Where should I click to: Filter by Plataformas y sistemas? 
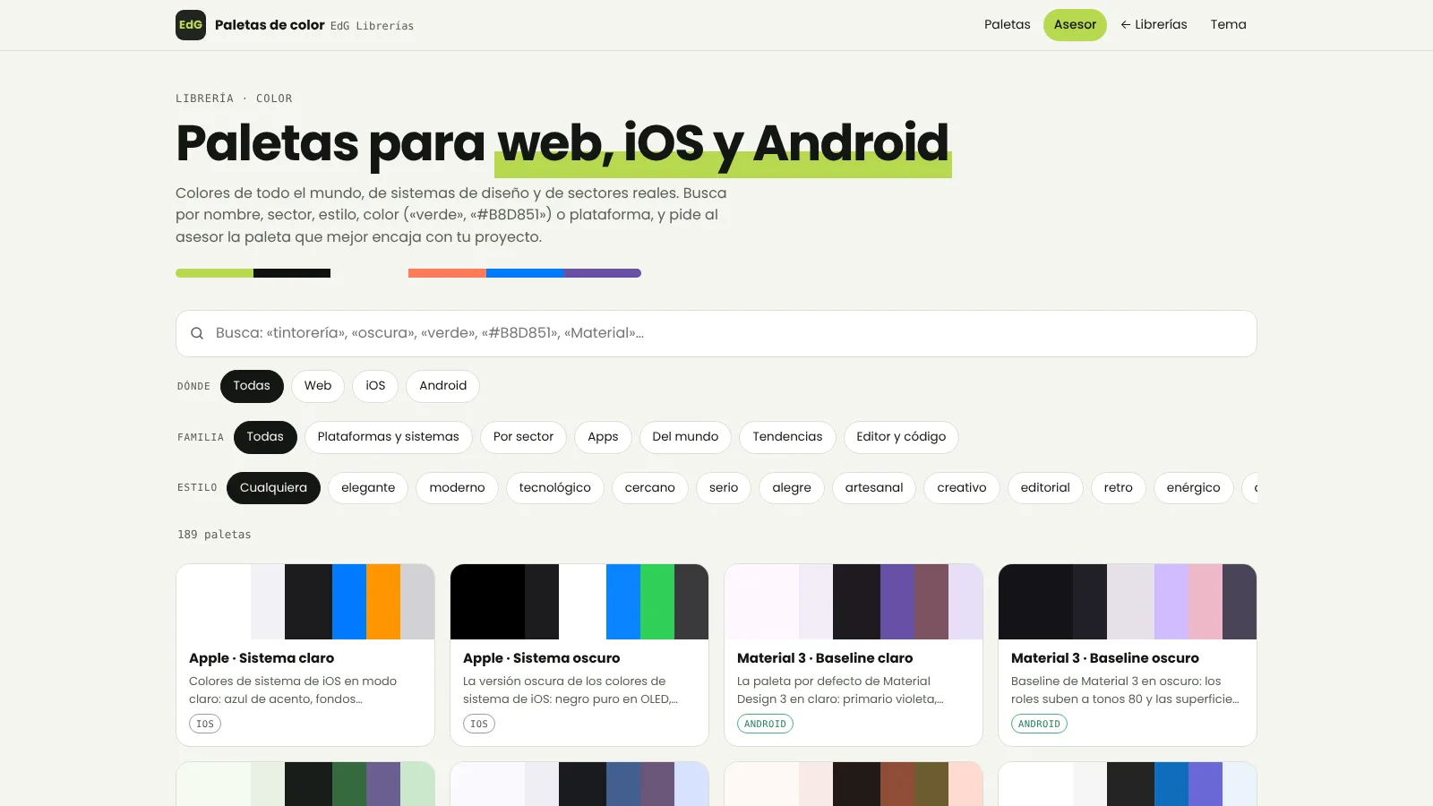click(x=388, y=437)
